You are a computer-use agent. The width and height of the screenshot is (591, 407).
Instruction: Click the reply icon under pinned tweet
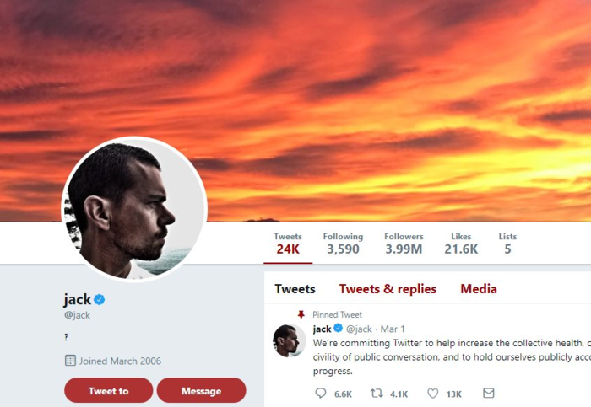tap(321, 394)
